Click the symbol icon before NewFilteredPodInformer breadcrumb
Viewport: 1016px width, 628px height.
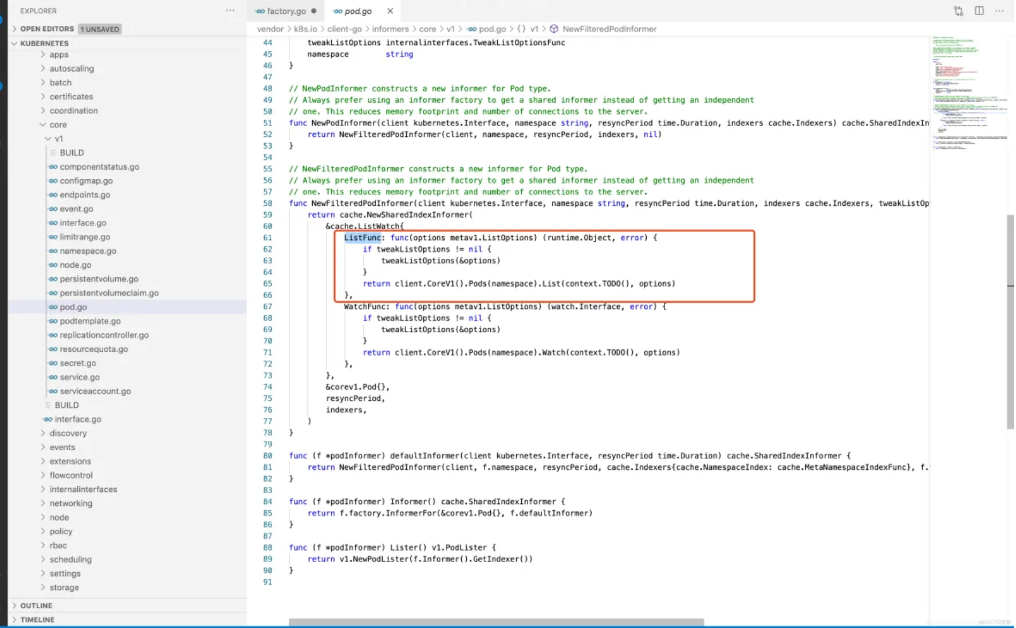tap(554, 29)
